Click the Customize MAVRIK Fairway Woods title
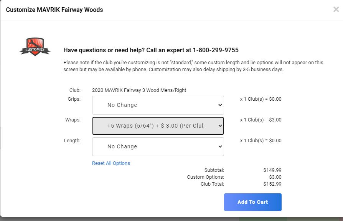 pos(54,10)
